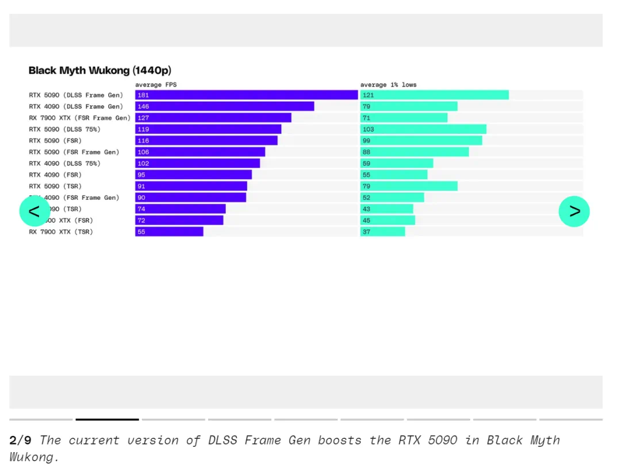Open the fourth slide indicator segment
Viewport: 621px width, 467px height.
pyautogui.click(x=239, y=419)
